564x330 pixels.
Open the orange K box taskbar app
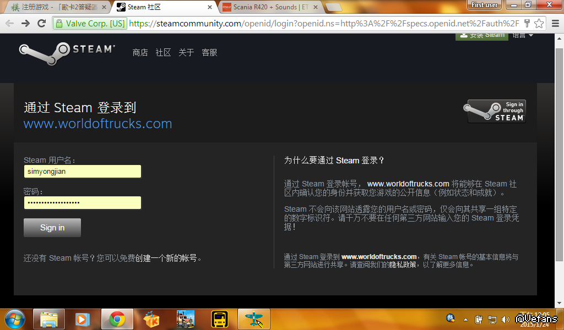click(151, 319)
